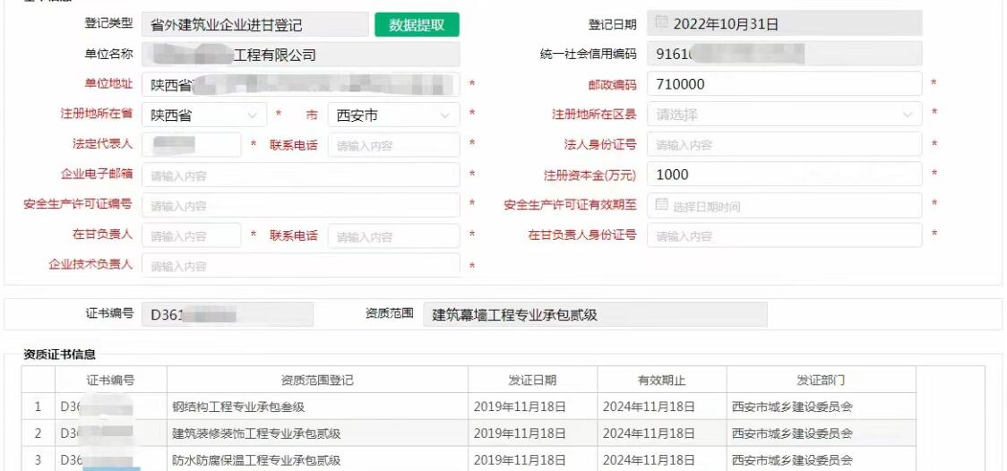Click row number 1 in certificate table
Image resolution: width=1007 pixels, height=471 pixels.
[x=38, y=407]
